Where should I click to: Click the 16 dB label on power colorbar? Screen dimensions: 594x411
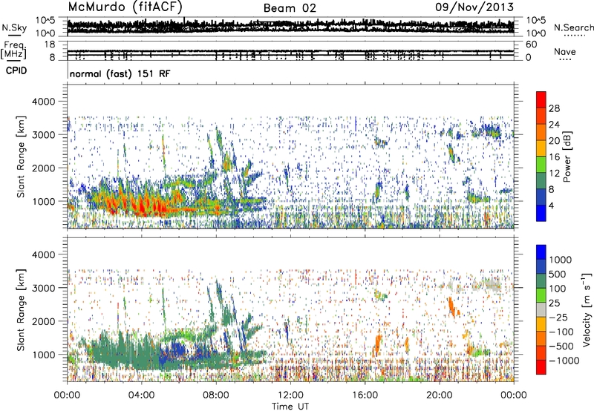point(554,157)
